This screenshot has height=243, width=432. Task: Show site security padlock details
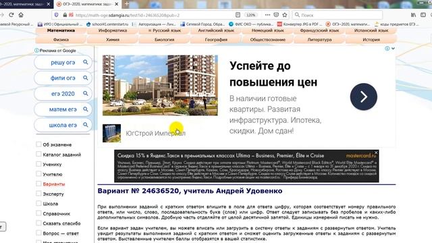[65, 15]
